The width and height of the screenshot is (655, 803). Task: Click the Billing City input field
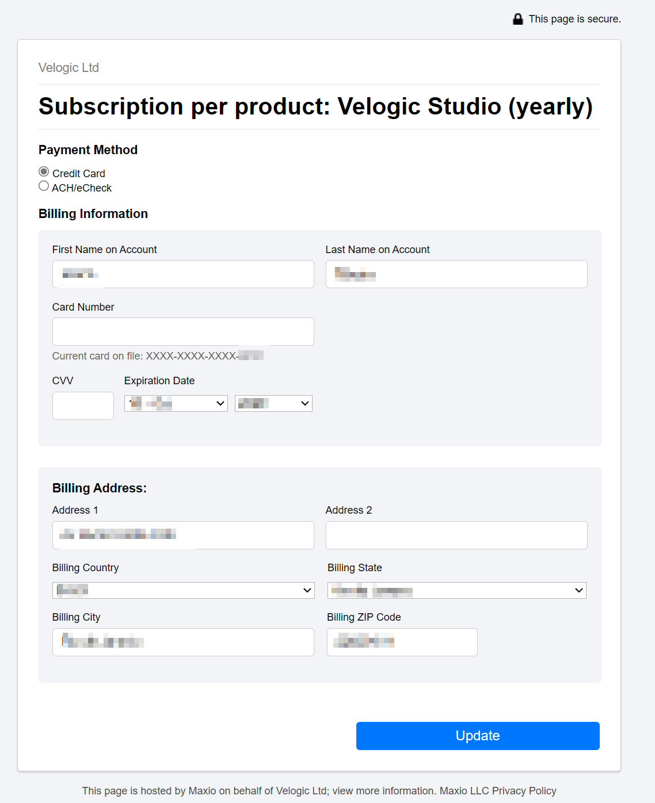tap(183, 642)
